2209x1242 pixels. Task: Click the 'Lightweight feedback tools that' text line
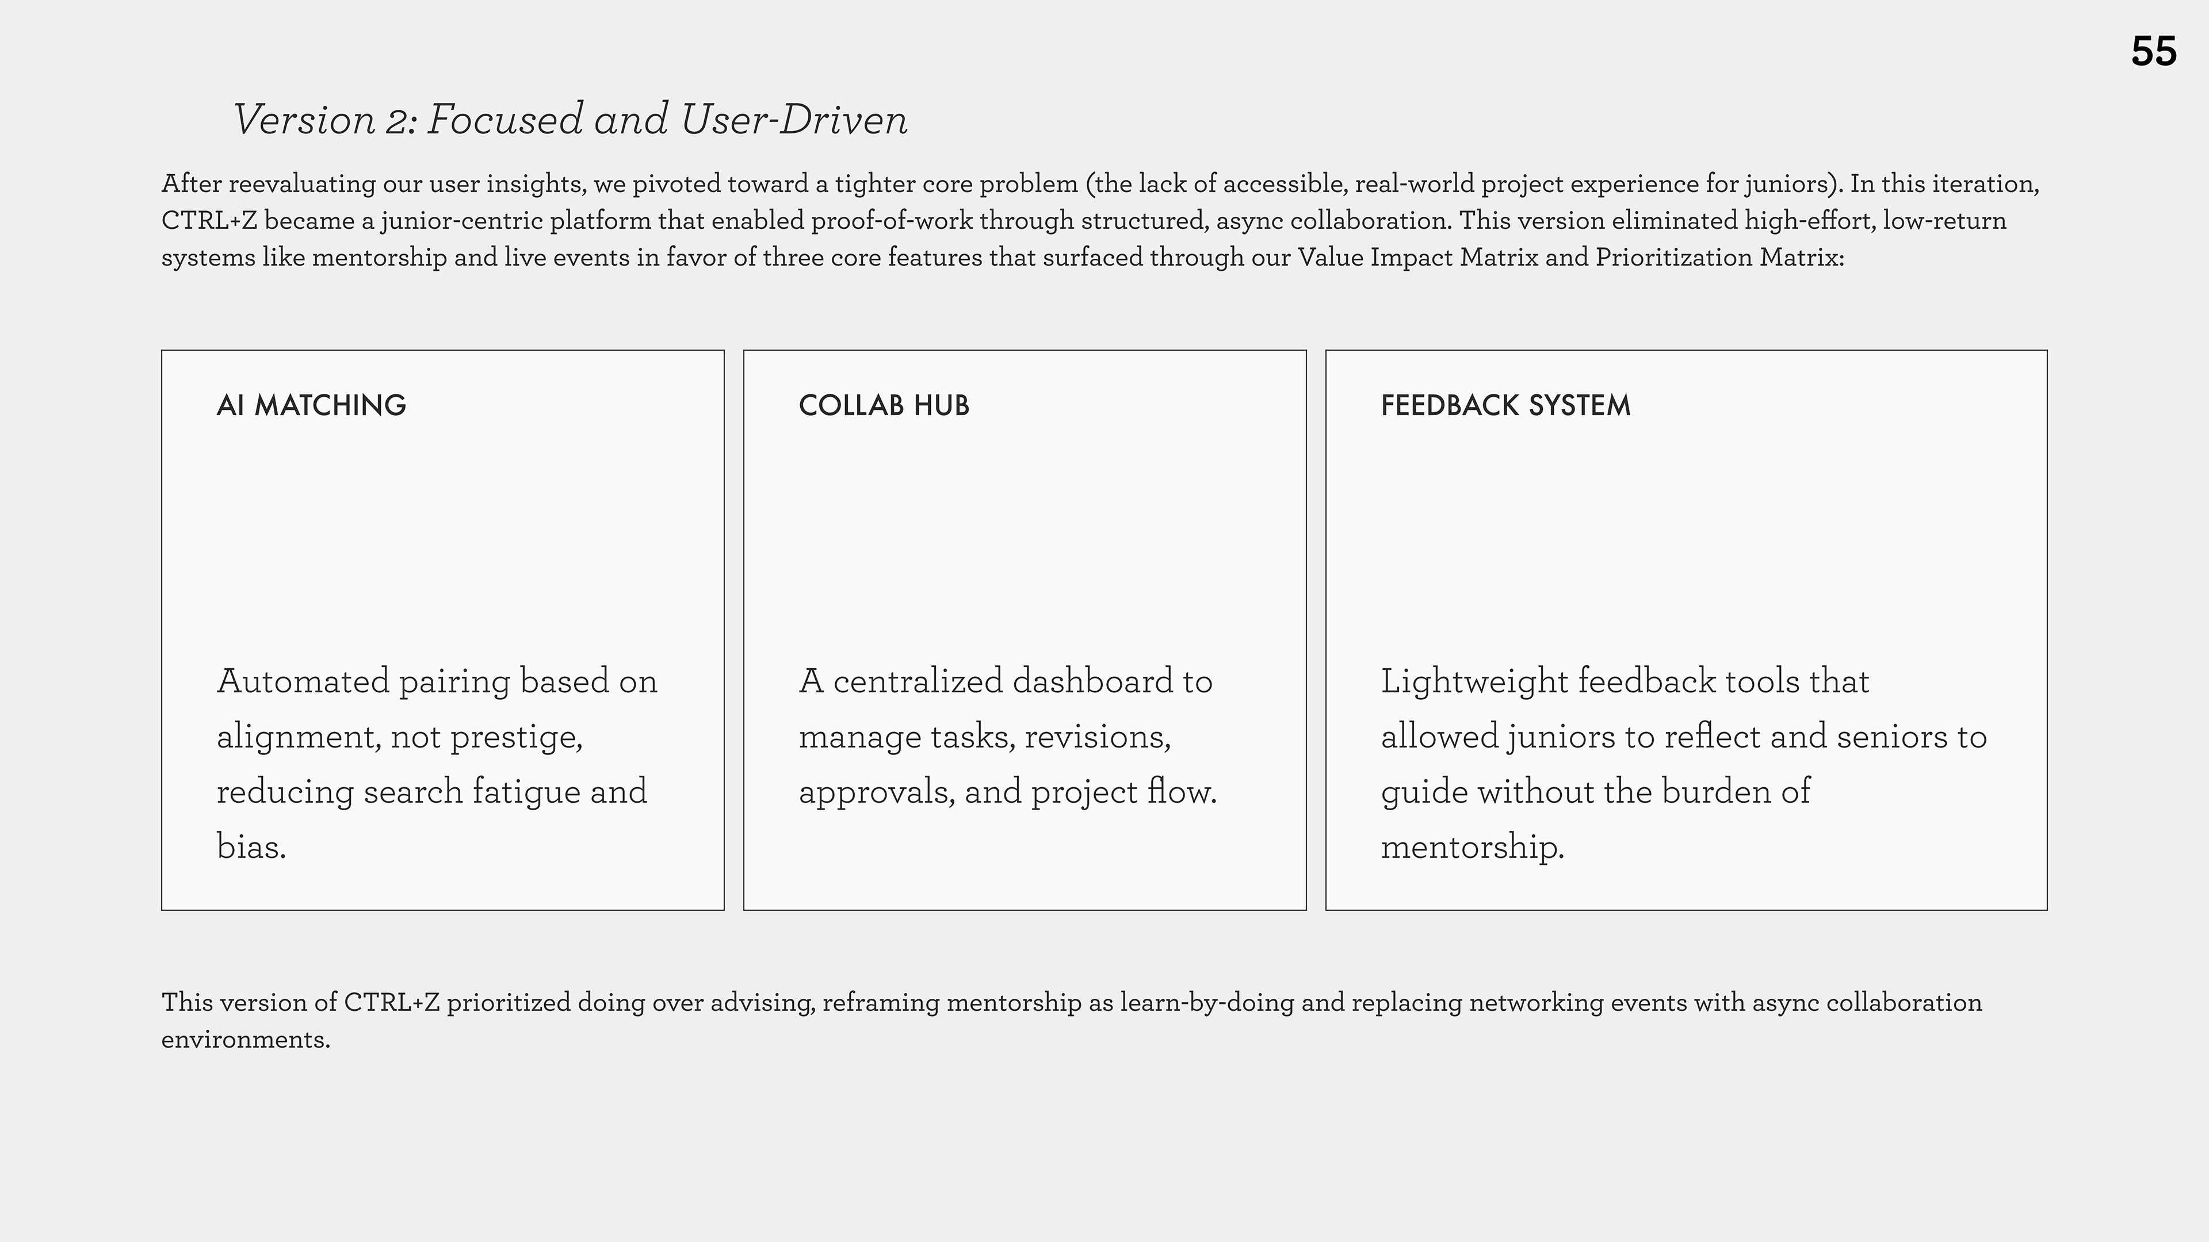click(x=1624, y=681)
